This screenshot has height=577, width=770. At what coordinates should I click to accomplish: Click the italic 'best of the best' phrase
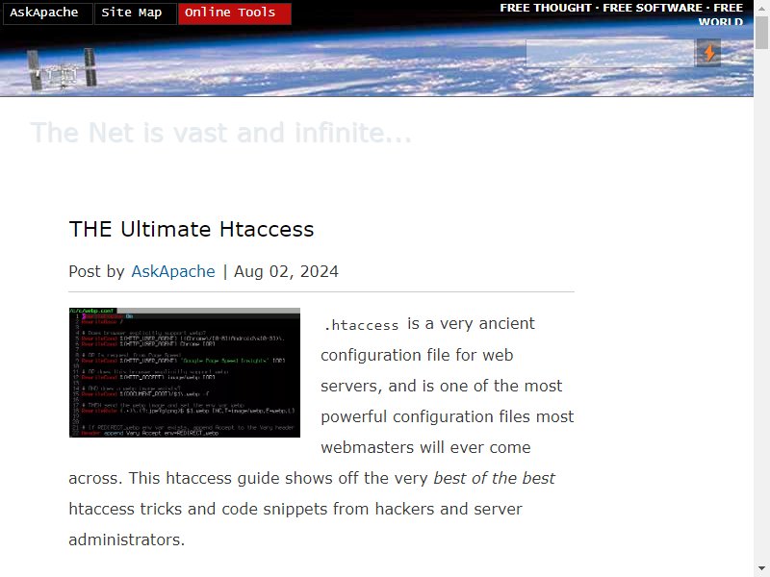pos(494,478)
